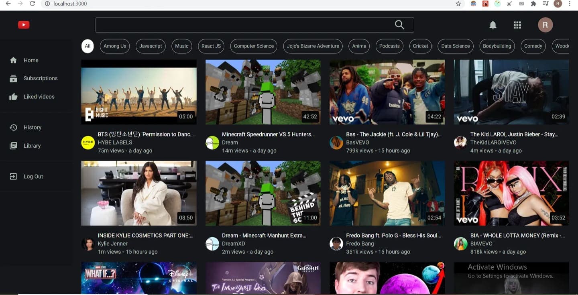Select the Music category chip
Image resolution: width=578 pixels, height=295 pixels.
click(182, 46)
